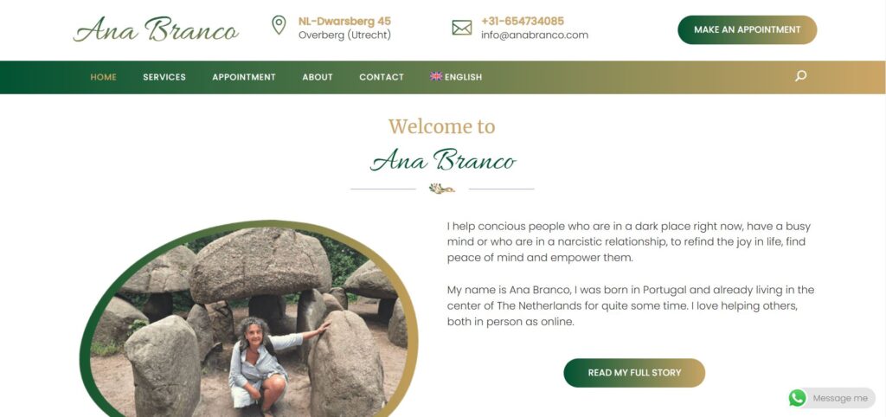Click the NL-Dwarsberg 45 address text
The height and width of the screenshot is (417, 886).
pyautogui.click(x=344, y=22)
